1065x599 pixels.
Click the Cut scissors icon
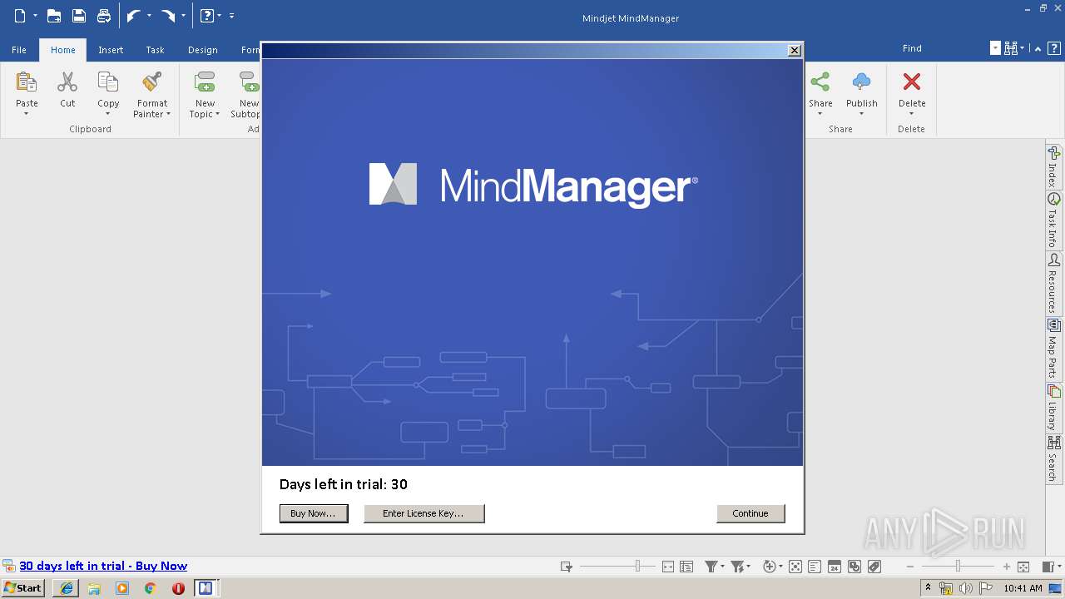67,82
